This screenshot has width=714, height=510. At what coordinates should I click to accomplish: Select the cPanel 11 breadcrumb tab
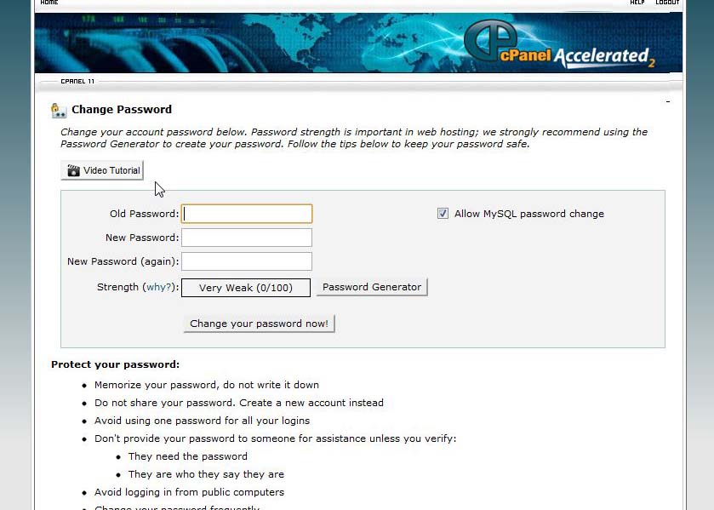(x=77, y=81)
